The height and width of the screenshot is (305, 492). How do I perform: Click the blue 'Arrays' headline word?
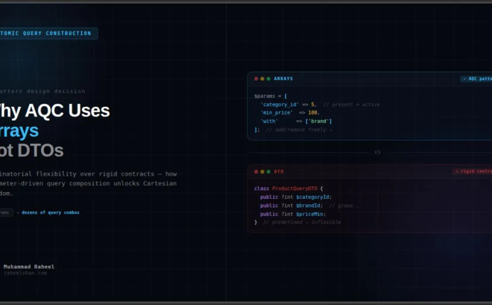click(19, 131)
